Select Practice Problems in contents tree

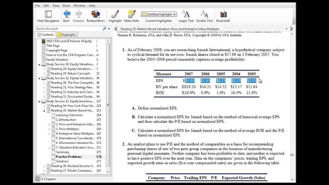pyautogui.click(x=69, y=157)
